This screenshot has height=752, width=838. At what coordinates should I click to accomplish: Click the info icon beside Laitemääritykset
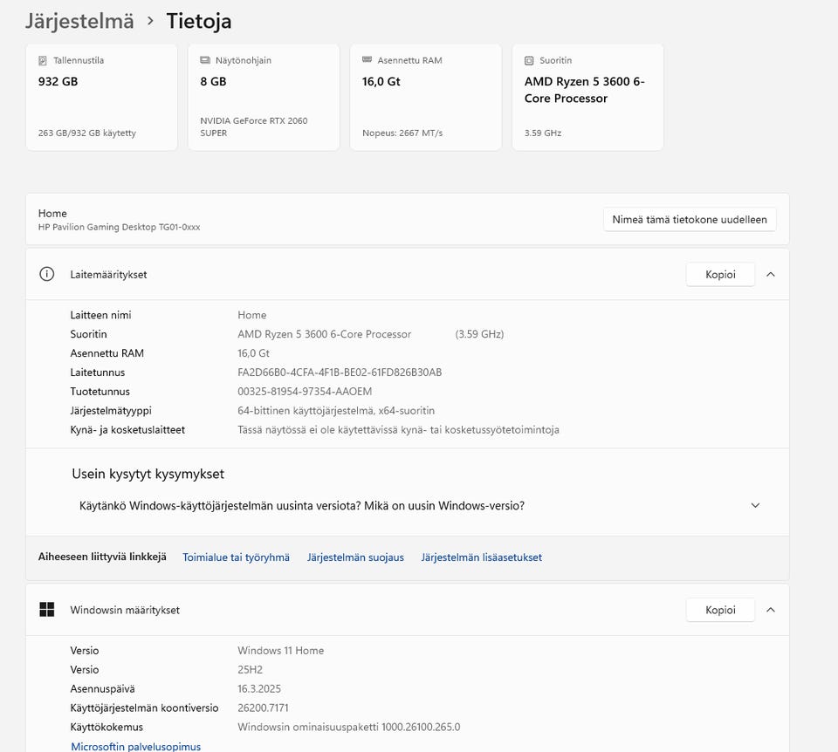tap(47, 274)
